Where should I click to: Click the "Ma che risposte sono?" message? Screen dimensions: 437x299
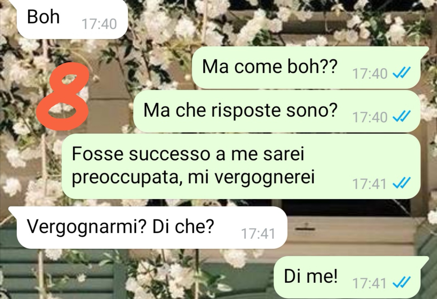277,111
